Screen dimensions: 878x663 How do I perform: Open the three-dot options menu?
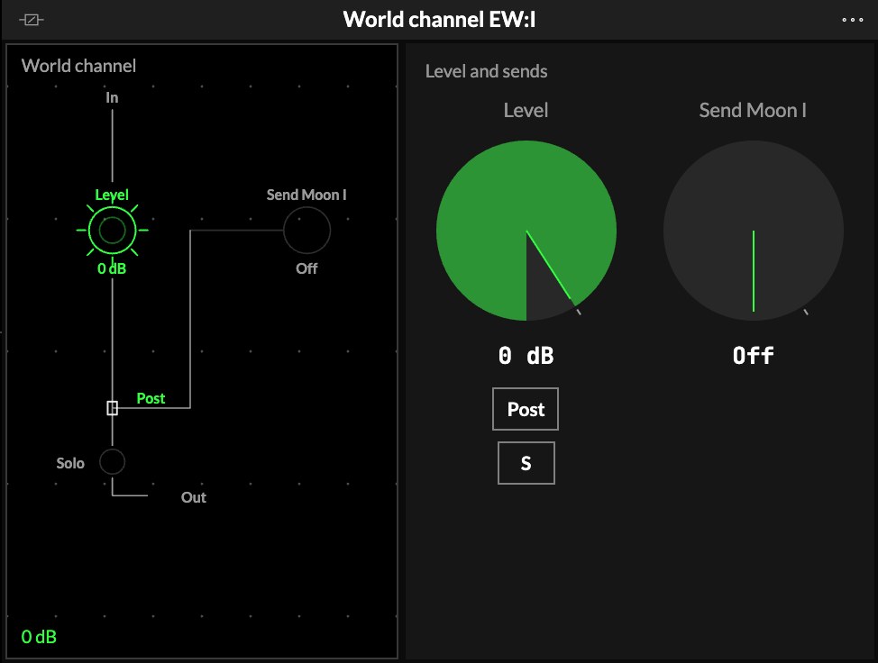(852, 20)
